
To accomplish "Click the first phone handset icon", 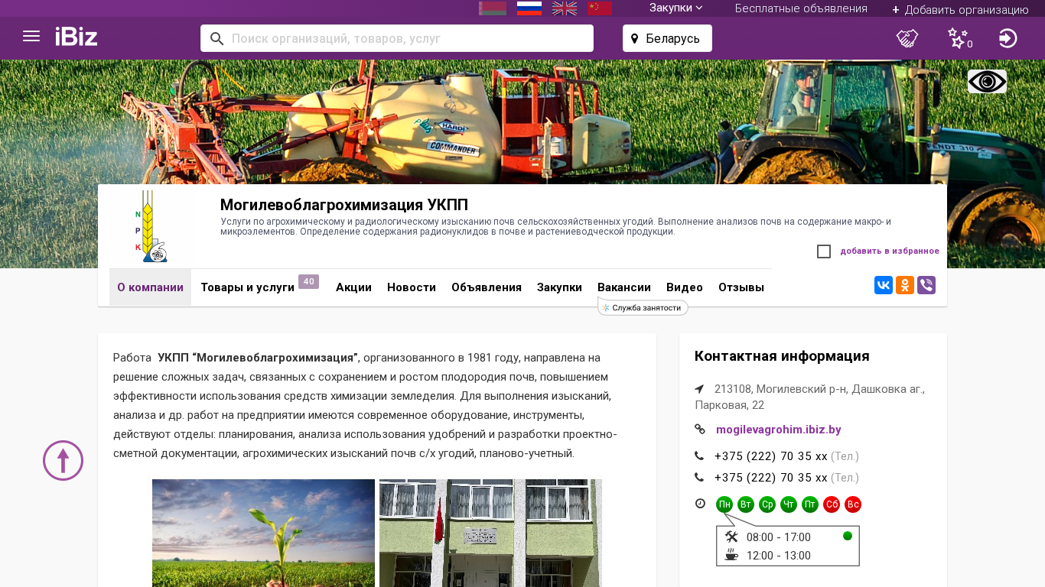I will point(699,456).
